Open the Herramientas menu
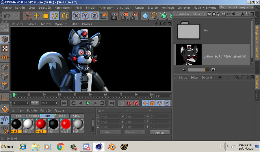 point(63,7)
